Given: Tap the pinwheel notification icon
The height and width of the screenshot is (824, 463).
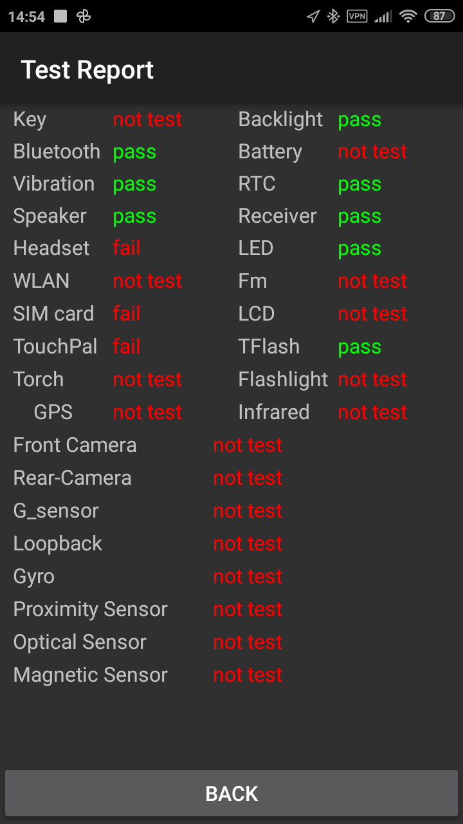Looking at the screenshot, I should [84, 17].
